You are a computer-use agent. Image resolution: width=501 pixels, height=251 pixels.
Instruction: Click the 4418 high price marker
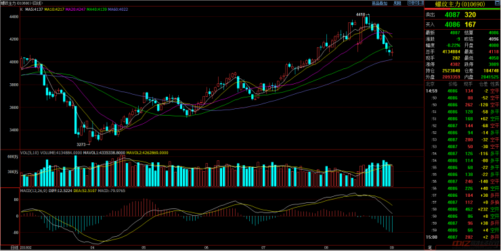[361, 14]
